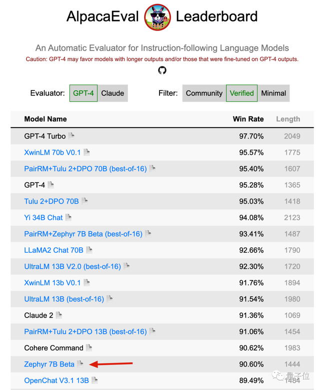The height and width of the screenshot is (390, 320).
Task: Select GPT-4 as the evaluator
Action: point(83,93)
